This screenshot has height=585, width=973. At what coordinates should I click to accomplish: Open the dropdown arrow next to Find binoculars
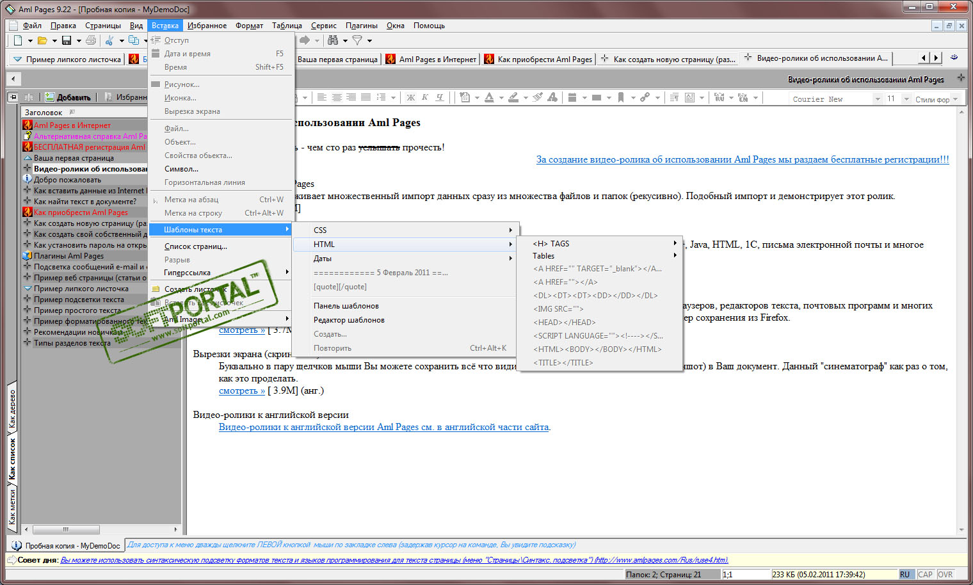click(x=345, y=41)
